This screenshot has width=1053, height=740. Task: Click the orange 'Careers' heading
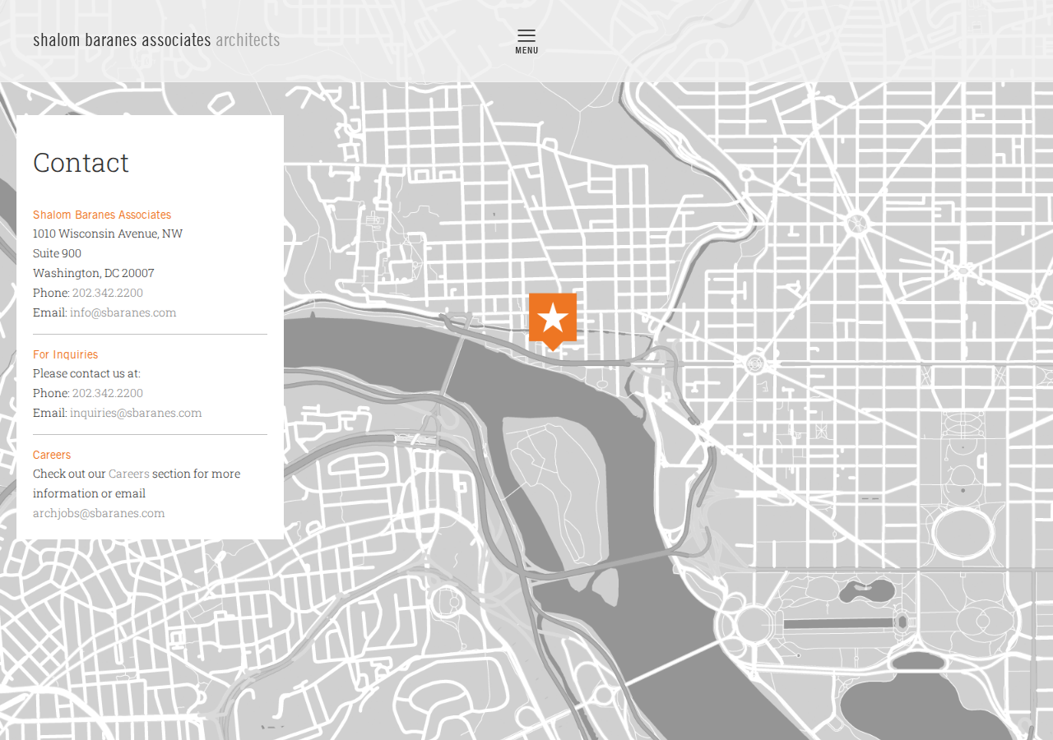click(52, 455)
